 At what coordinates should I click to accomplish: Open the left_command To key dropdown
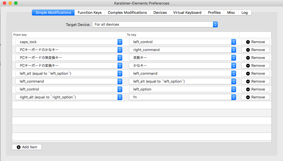click(x=182, y=74)
